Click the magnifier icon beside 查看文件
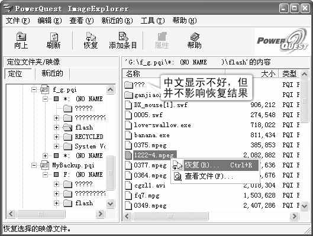Image resolution: width=313 pixels, height=236 pixels. 178,176
